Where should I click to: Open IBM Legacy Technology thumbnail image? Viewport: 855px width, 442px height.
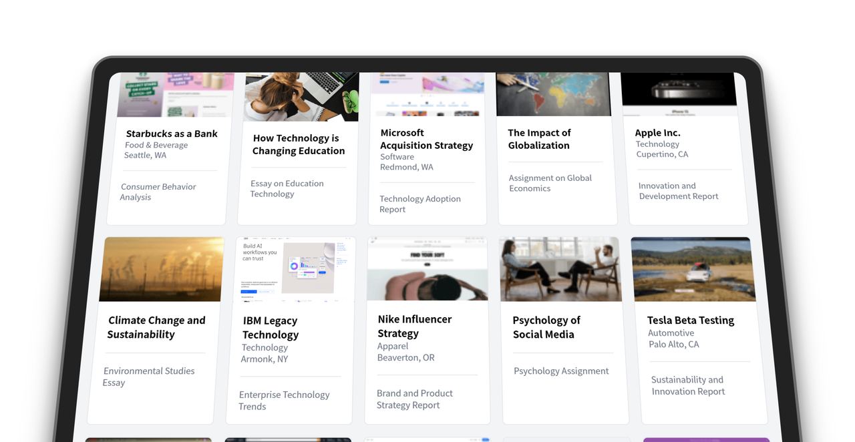(295, 269)
